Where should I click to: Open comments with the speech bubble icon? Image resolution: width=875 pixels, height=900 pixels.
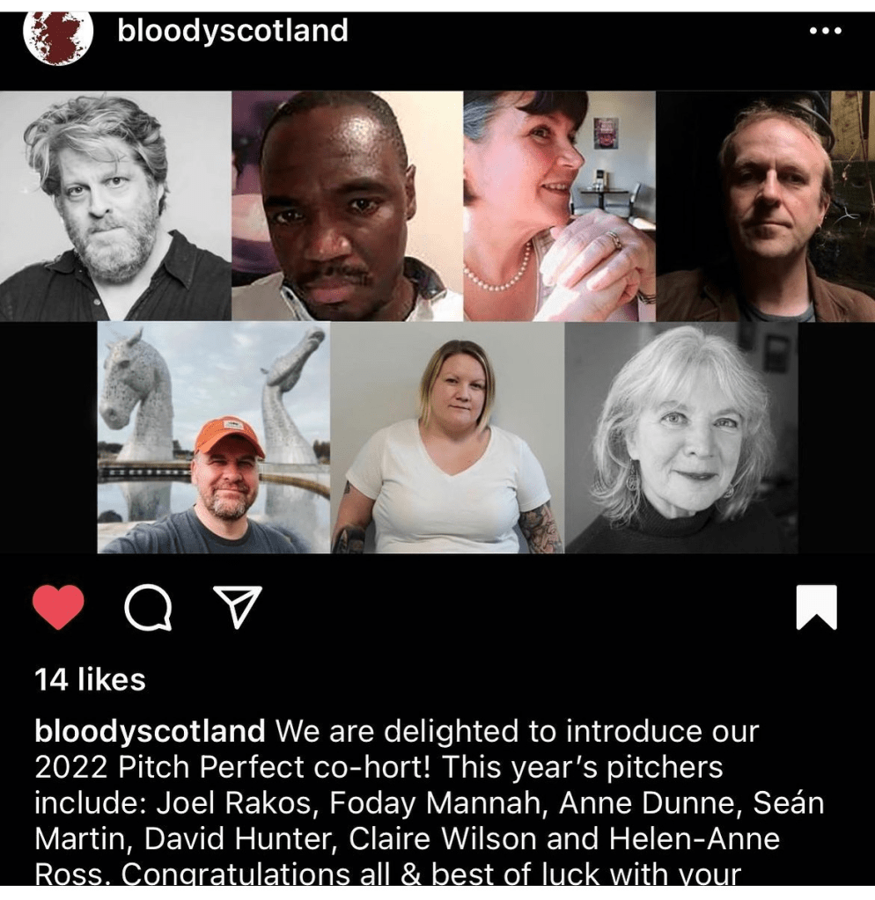coord(148,607)
